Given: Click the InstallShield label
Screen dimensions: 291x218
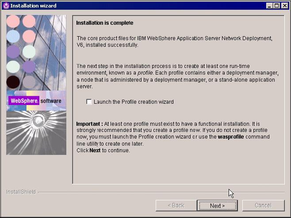Looking at the screenshot, I should [x=21, y=192].
